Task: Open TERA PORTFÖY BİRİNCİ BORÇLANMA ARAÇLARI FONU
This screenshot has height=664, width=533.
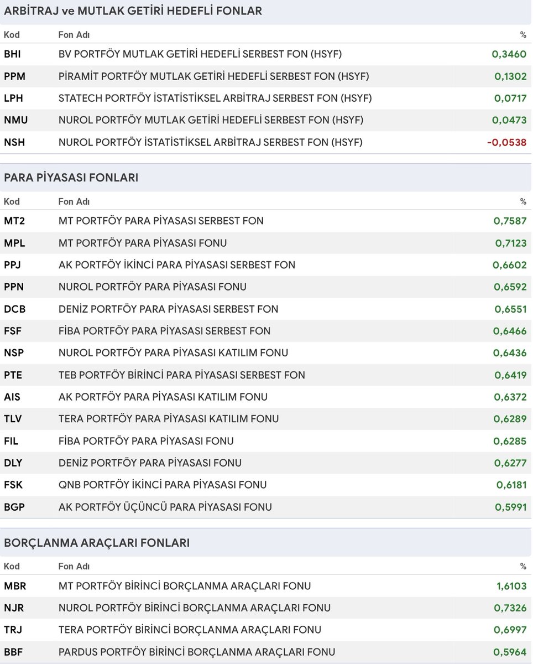Action: tap(190, 630)
